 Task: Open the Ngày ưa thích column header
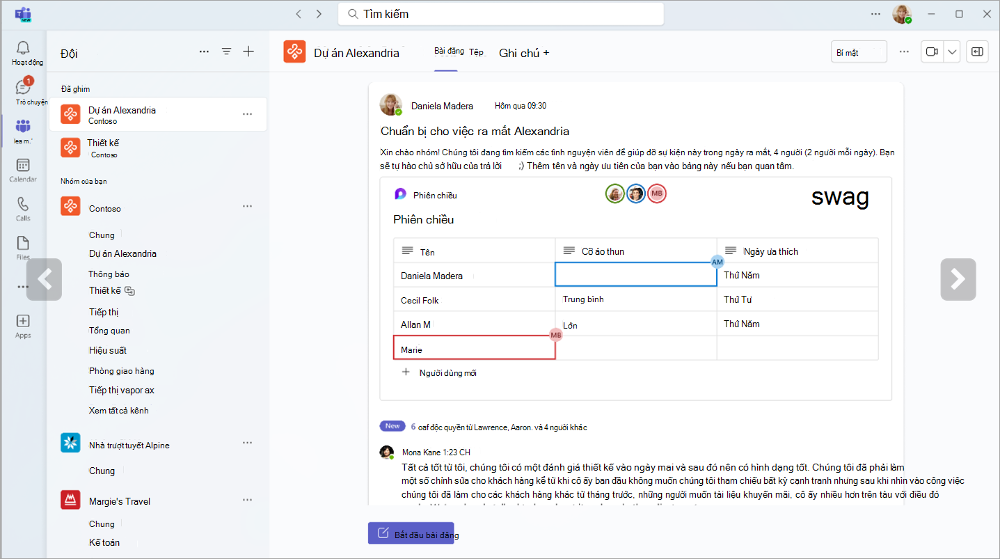pyautogui.click(x=797, y=251)
